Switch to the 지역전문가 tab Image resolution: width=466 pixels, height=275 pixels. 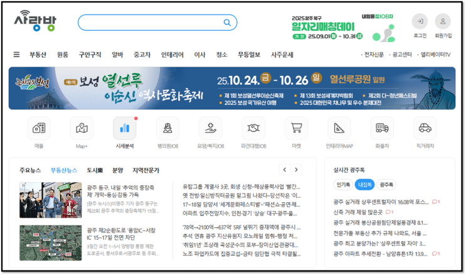(146, 170)
